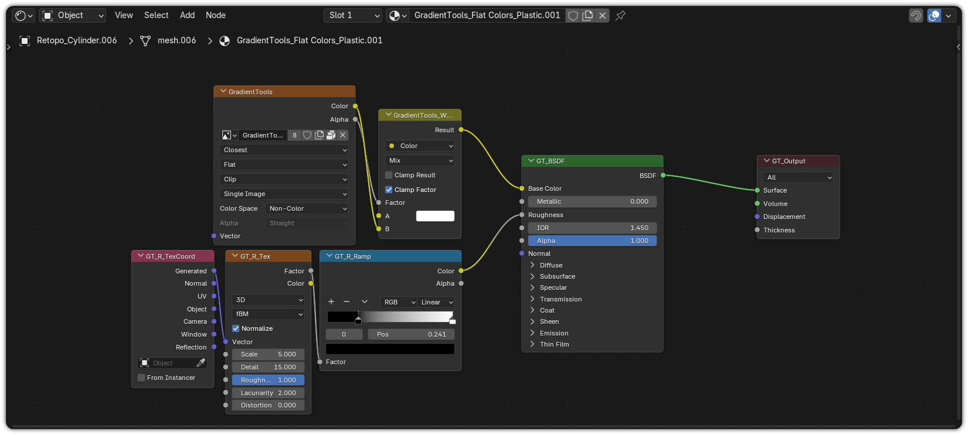
Task: Open the image browse icon in GradientTools node
Action: click(229, 135)
